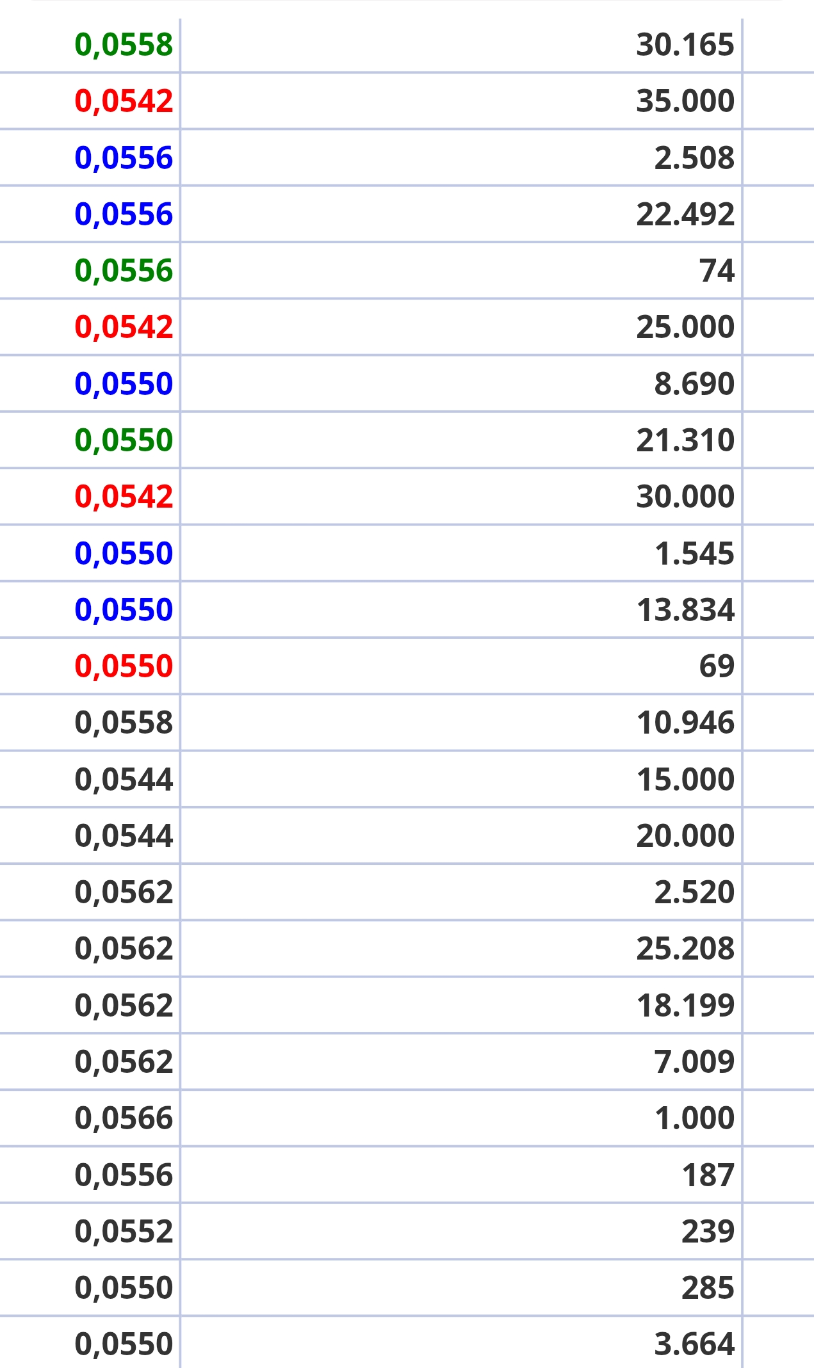Select blue price 0,0550 in the 1.545 row
This screenshot has width=814, height=1368.
tap(124, 554)
